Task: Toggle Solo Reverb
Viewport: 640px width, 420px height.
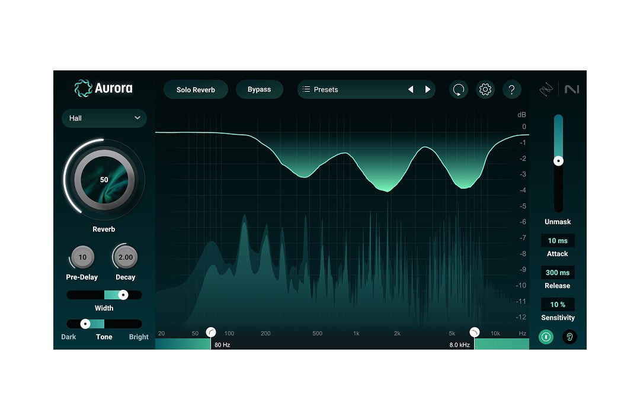Action: (x=196, y=90)
